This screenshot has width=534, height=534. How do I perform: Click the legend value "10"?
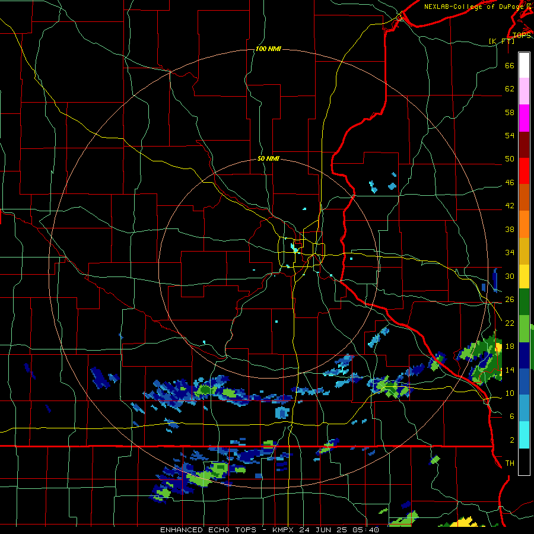tap(510, 393)
